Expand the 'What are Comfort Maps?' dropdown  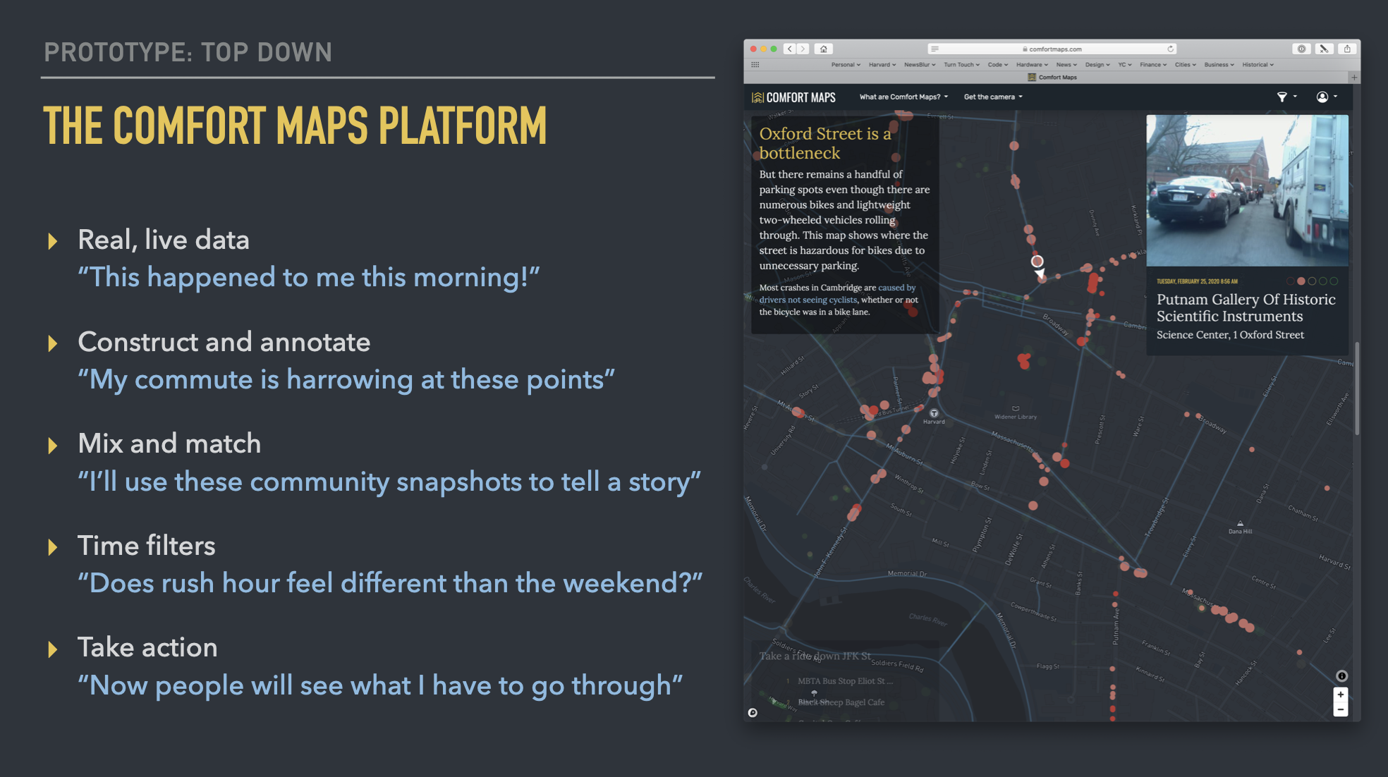click(x=902, y=97)
